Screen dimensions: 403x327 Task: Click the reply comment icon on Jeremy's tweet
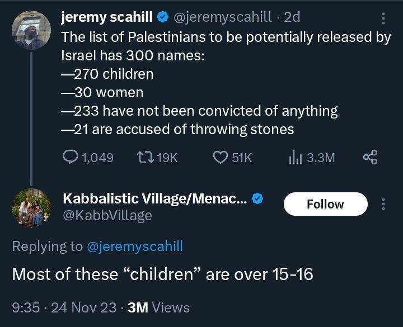pos(71,158)
